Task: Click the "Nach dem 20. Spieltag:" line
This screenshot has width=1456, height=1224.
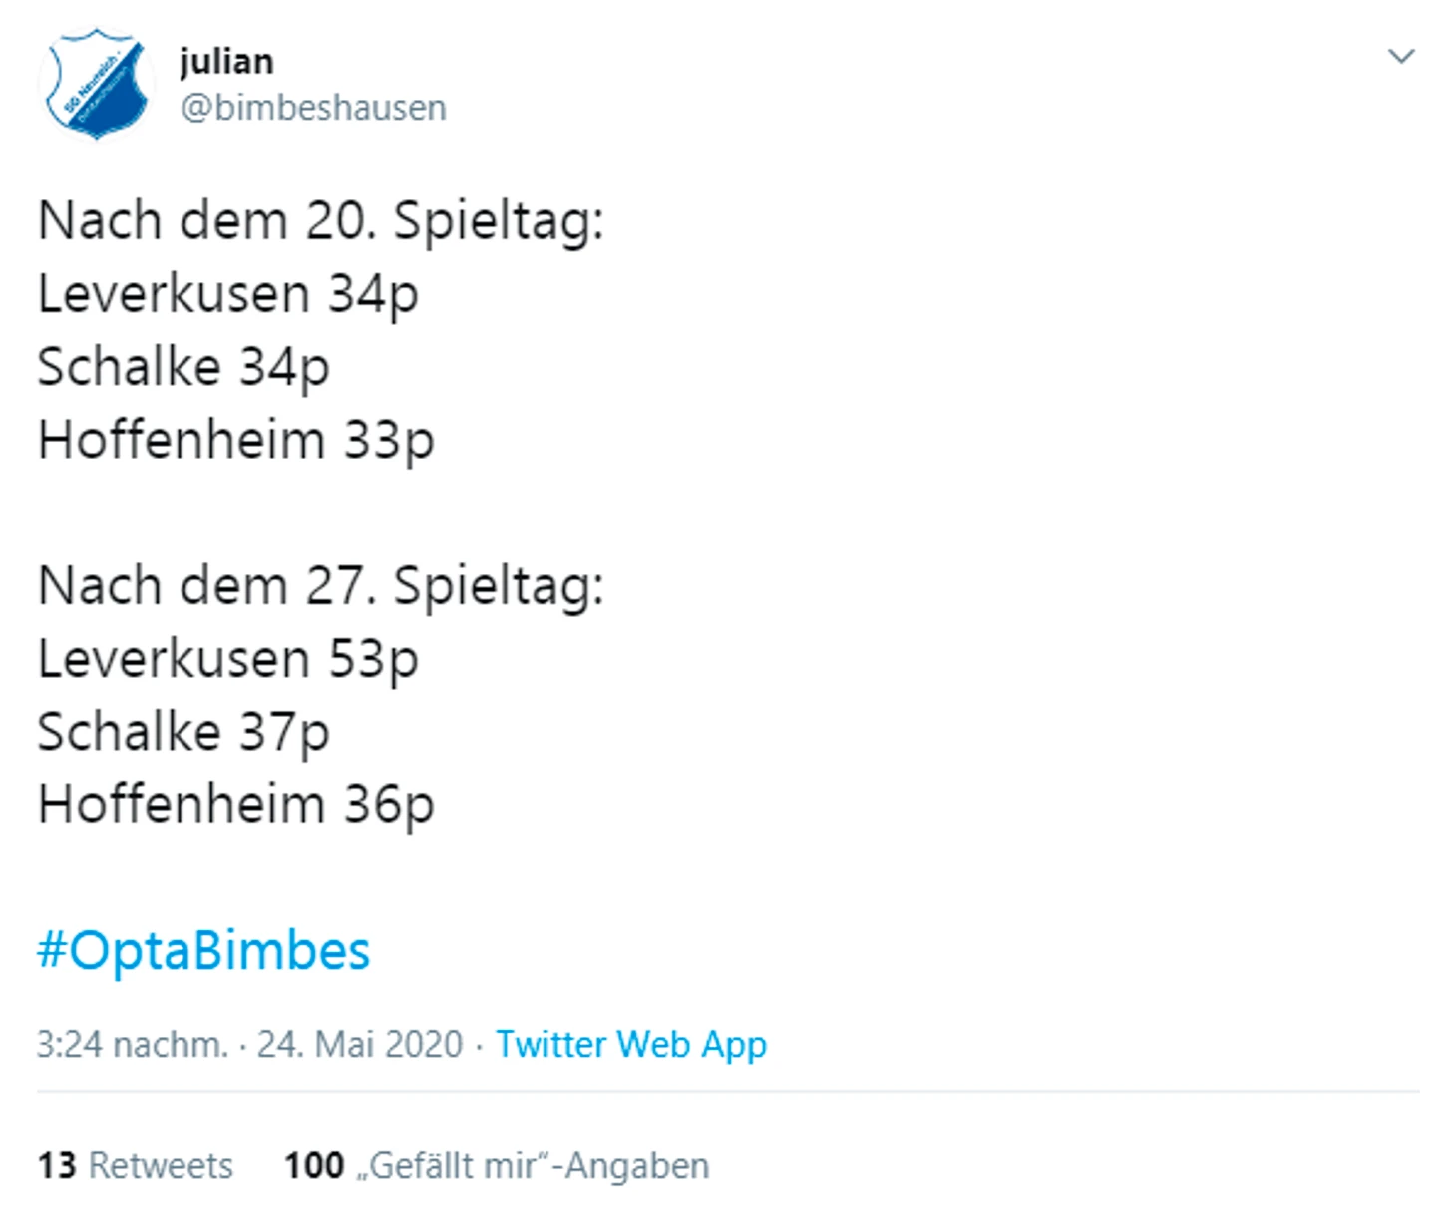Action: (321, 220)
